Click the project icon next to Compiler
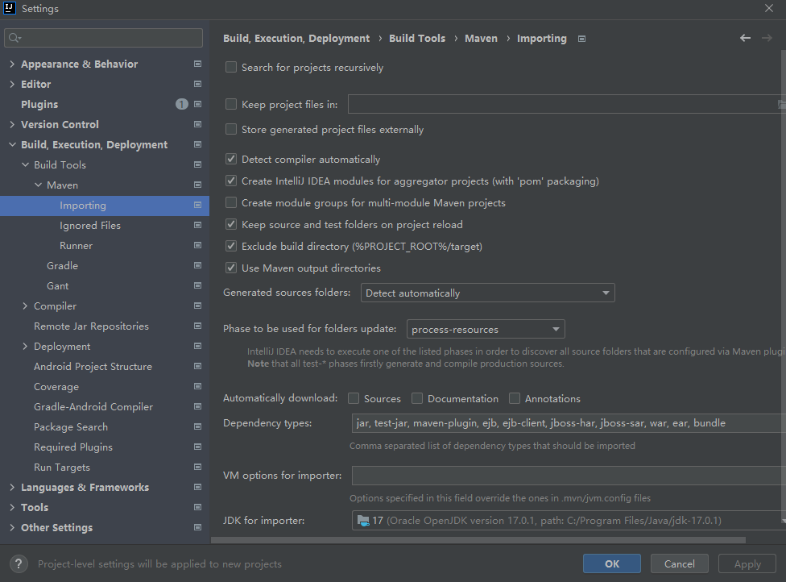The image size is (786, 582). (x=197, y=306)
